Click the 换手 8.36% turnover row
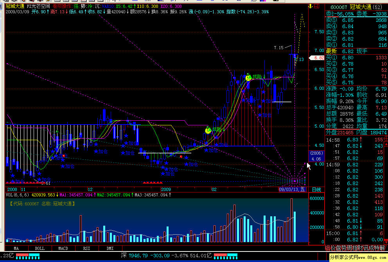Image resolution: width=388 pixels, height=262 pixels. click(x=340, y=120)
